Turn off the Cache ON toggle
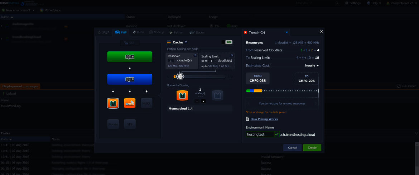Image resolution: width=419 pixels, height=175 pixels. point(227,42)
